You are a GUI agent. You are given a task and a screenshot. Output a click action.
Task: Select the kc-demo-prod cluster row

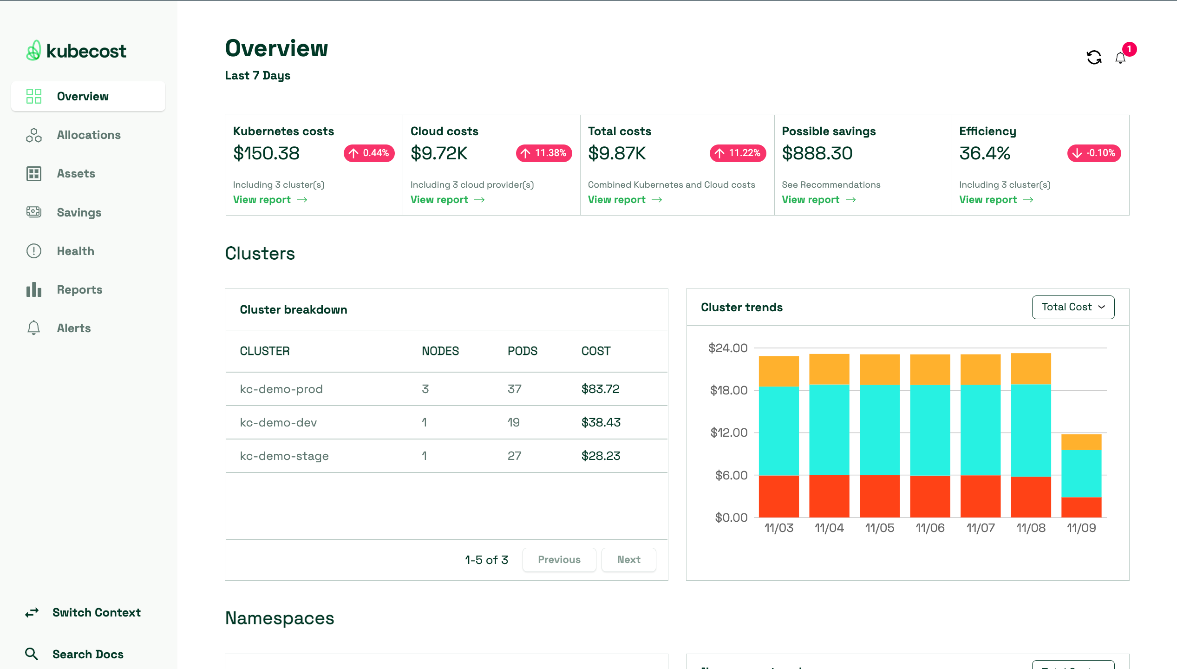(281, 389)
